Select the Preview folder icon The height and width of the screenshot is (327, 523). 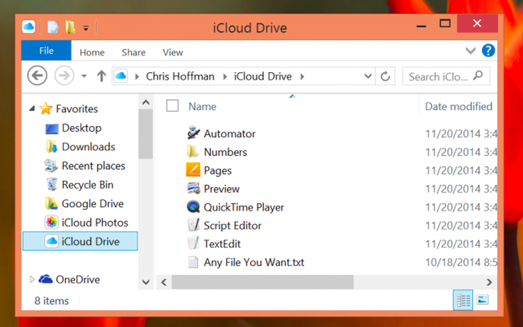(x=194, y=188)
